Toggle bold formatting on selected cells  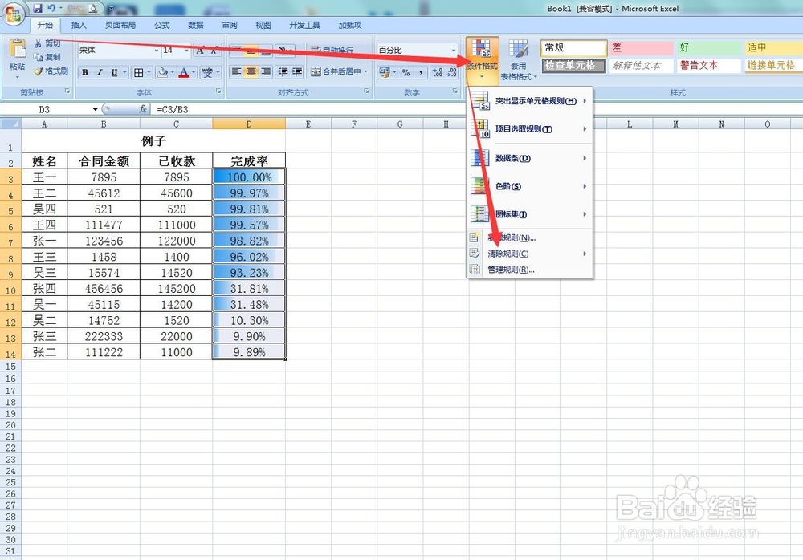(x=85, y=72)
